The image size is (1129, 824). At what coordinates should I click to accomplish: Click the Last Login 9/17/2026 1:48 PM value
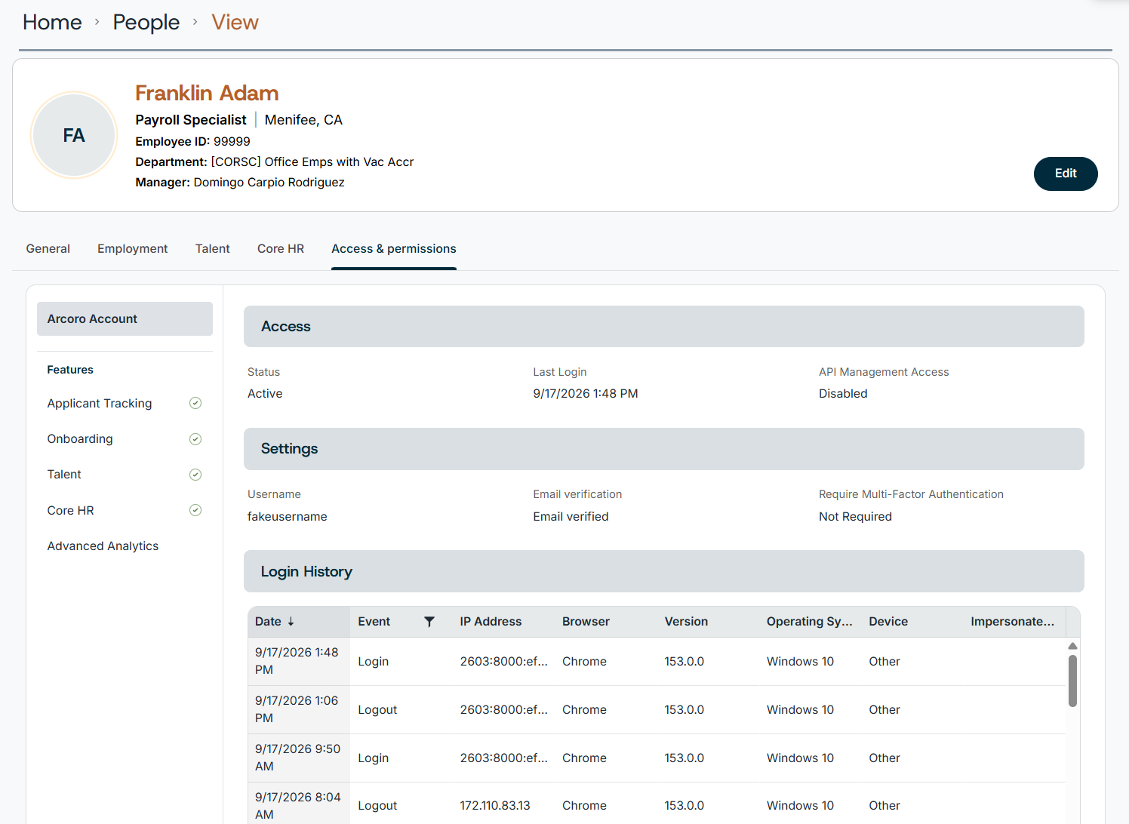click(586, 394)
